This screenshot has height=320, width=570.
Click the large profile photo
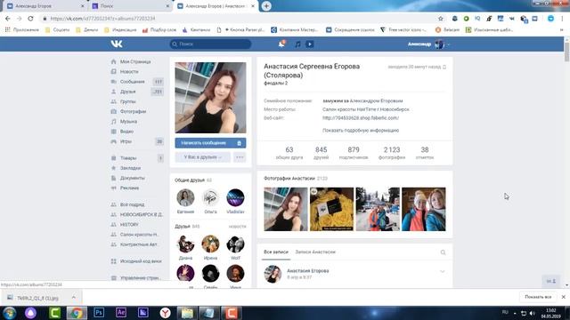pos(210,98)
